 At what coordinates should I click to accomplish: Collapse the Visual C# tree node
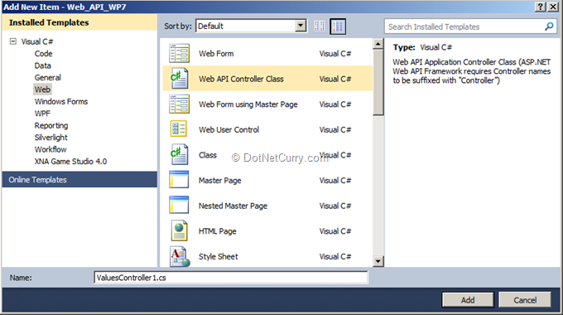click(x=13, y=41)
